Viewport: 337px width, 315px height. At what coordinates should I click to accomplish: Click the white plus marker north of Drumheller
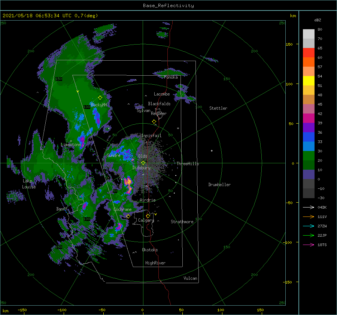pyautogui.click(x=212, y=151)
